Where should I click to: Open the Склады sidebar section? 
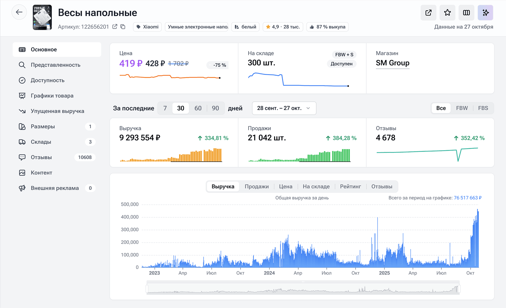pyautogui.click(x=41, y=142)
